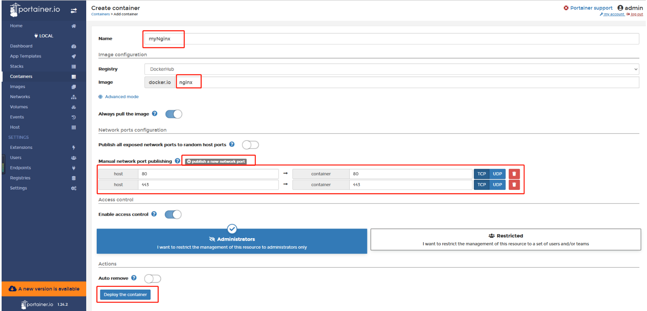Click help icon beside Manual network port publishing
Viewport: 647px width, 311px height.
point(178,161)
